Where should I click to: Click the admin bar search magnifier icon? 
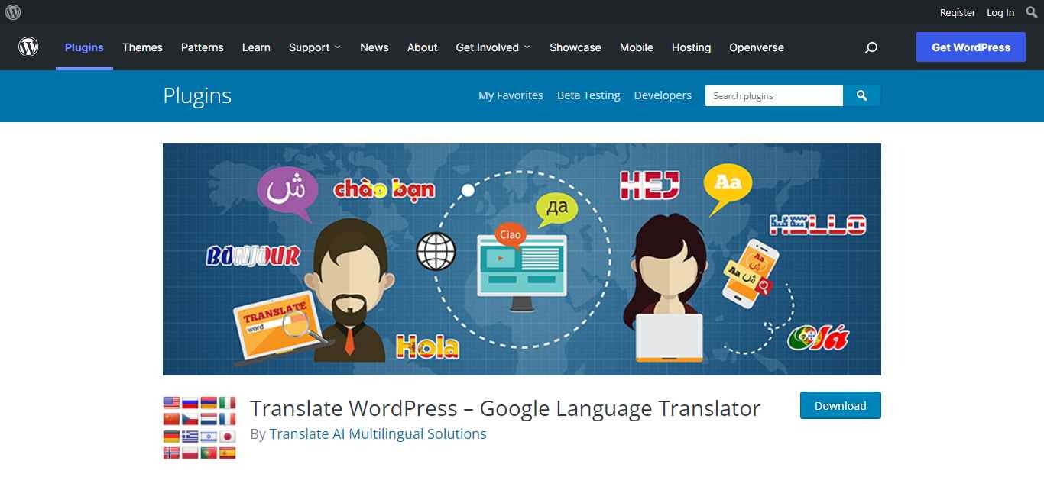point(1032,12)
